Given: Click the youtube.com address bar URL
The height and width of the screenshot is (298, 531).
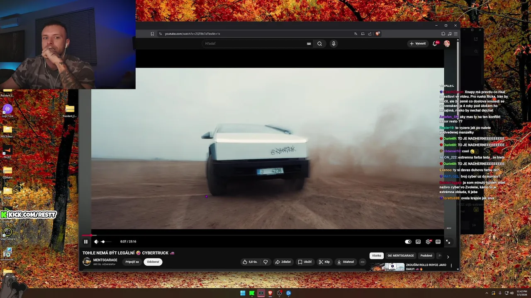Looking at the screenshot, I should pyautogui.click(x=192, y=34).
